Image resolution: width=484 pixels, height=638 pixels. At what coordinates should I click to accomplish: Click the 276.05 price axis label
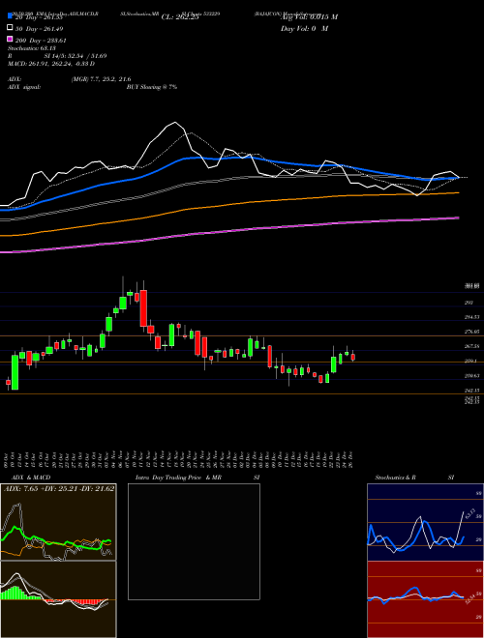(471, 332)
